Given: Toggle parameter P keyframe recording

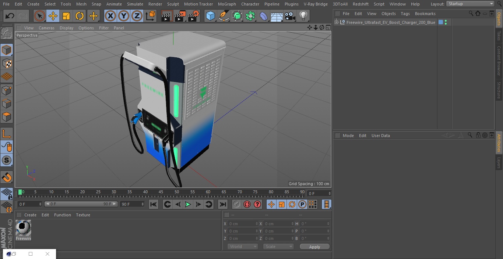Looking at the screenshot, I should pyautogui.click(x=302, y=204).
